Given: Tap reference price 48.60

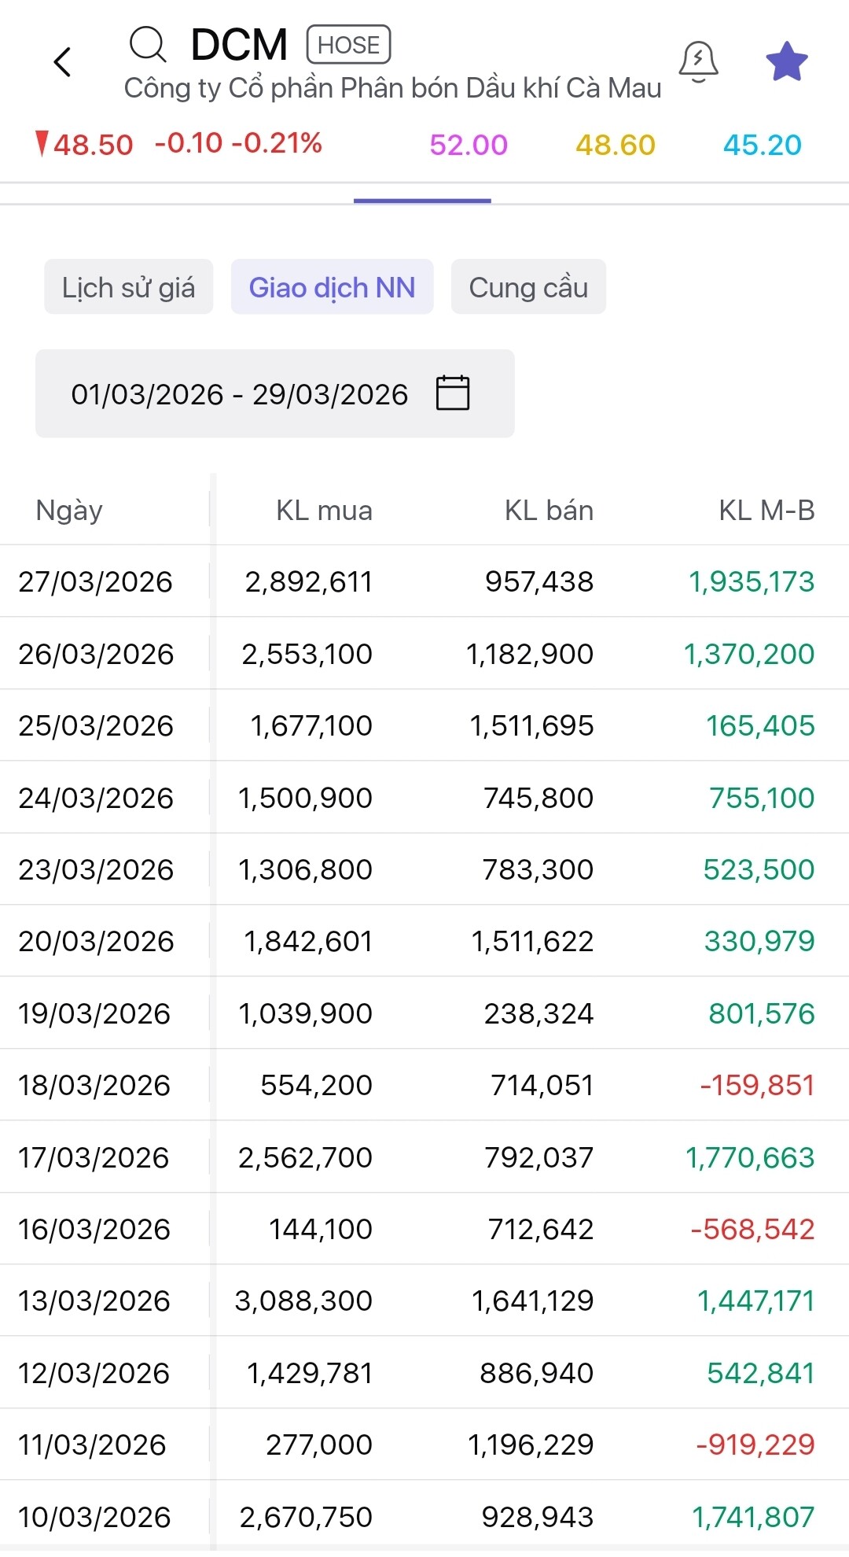Looking at the screenshot, I should coord(615,145).
